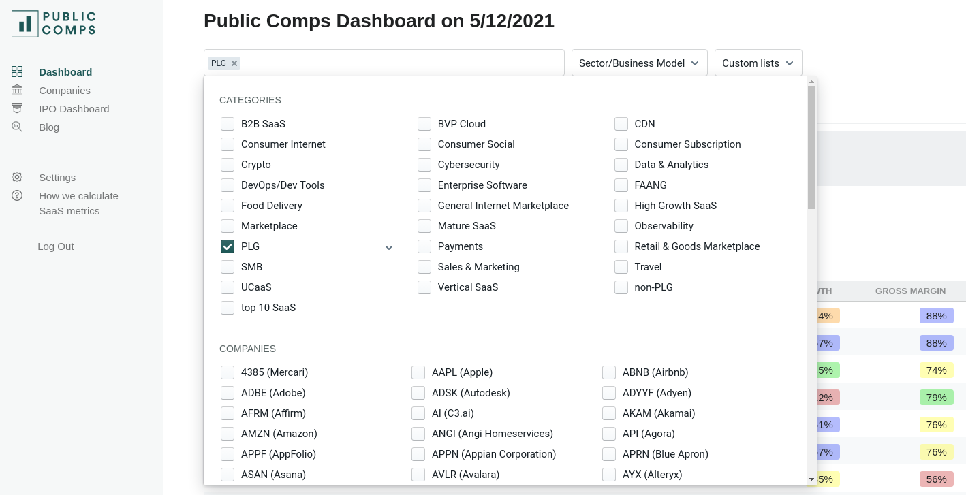The height and width of the screenshot is (495, 966).
Task: Click inside the filter search input
Action: (402, 63)
